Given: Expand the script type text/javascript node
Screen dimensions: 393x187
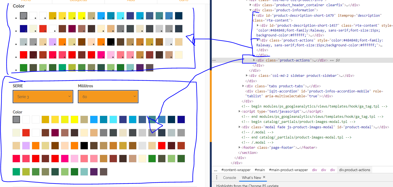Looking at the screenshot, I should coord(239,111).
